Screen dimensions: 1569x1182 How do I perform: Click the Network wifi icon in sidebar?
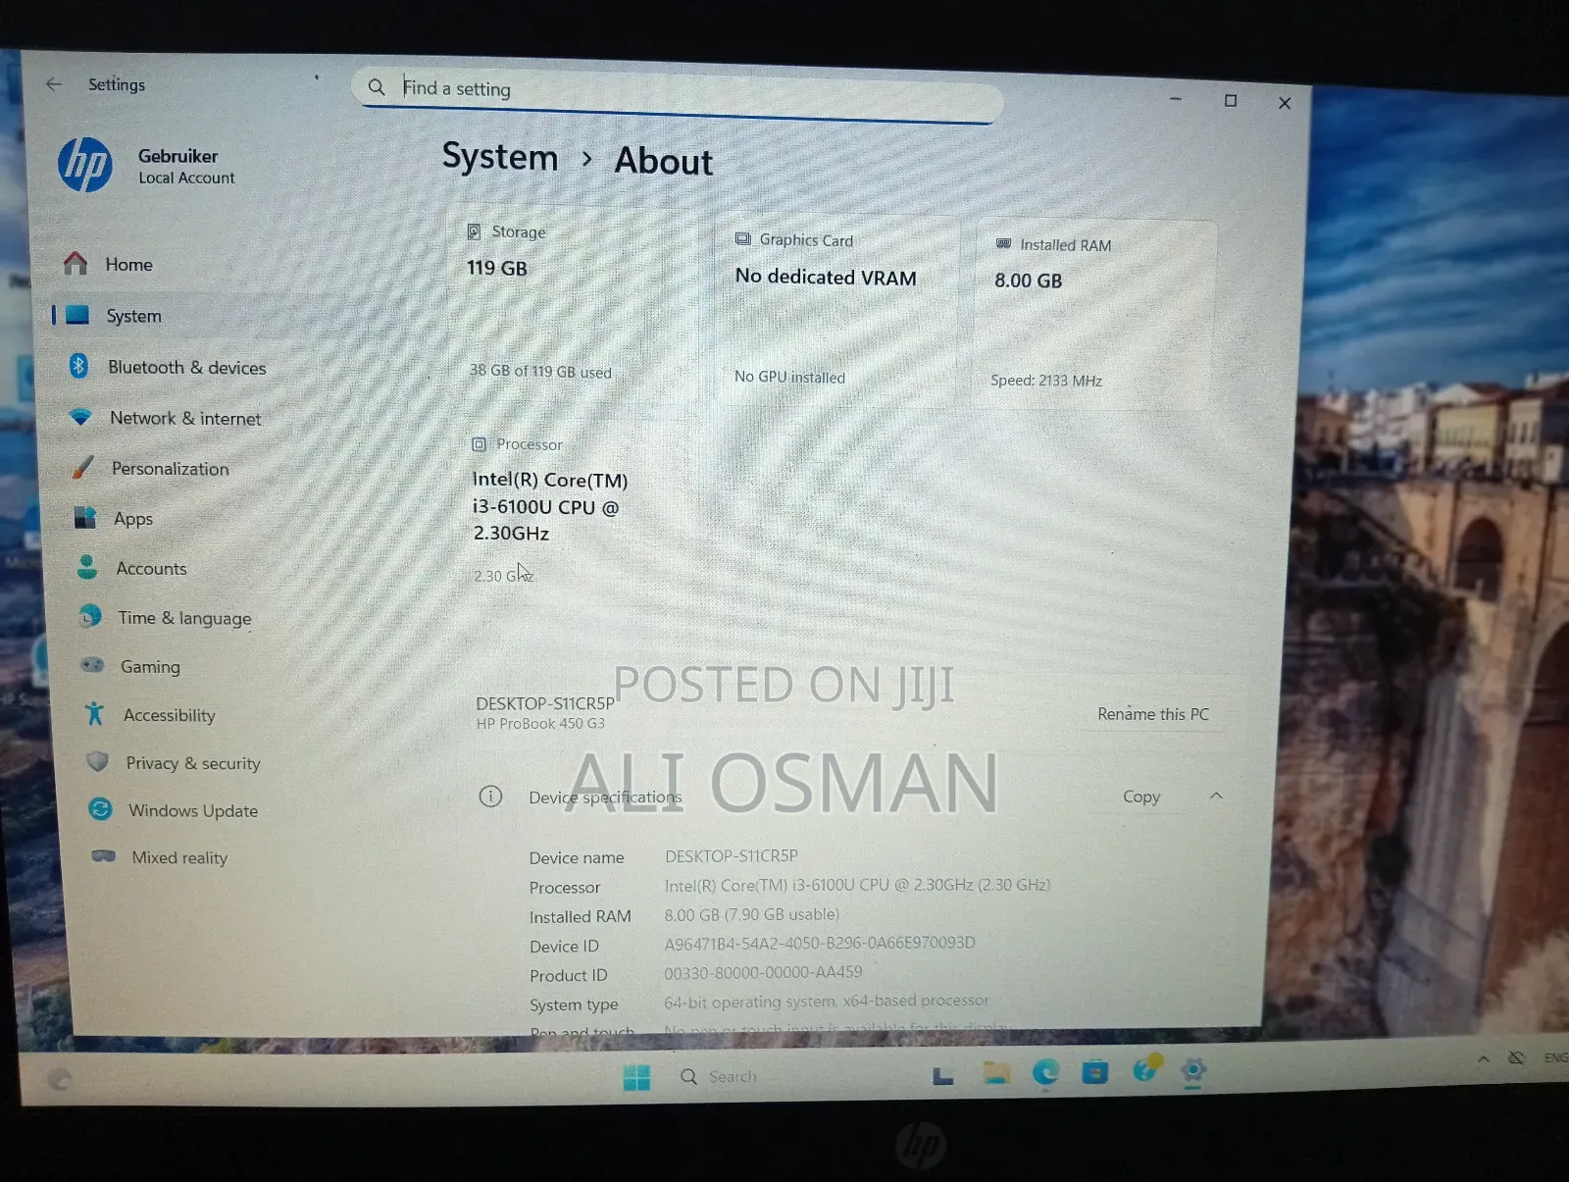click(81, 416)
